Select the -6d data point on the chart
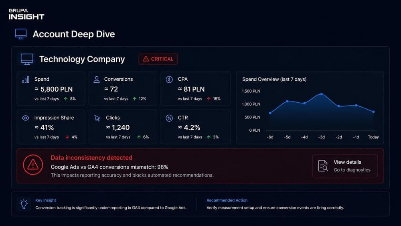Viewport: 401px width, 226px height. pyautogui.click(x=270, y=113)
